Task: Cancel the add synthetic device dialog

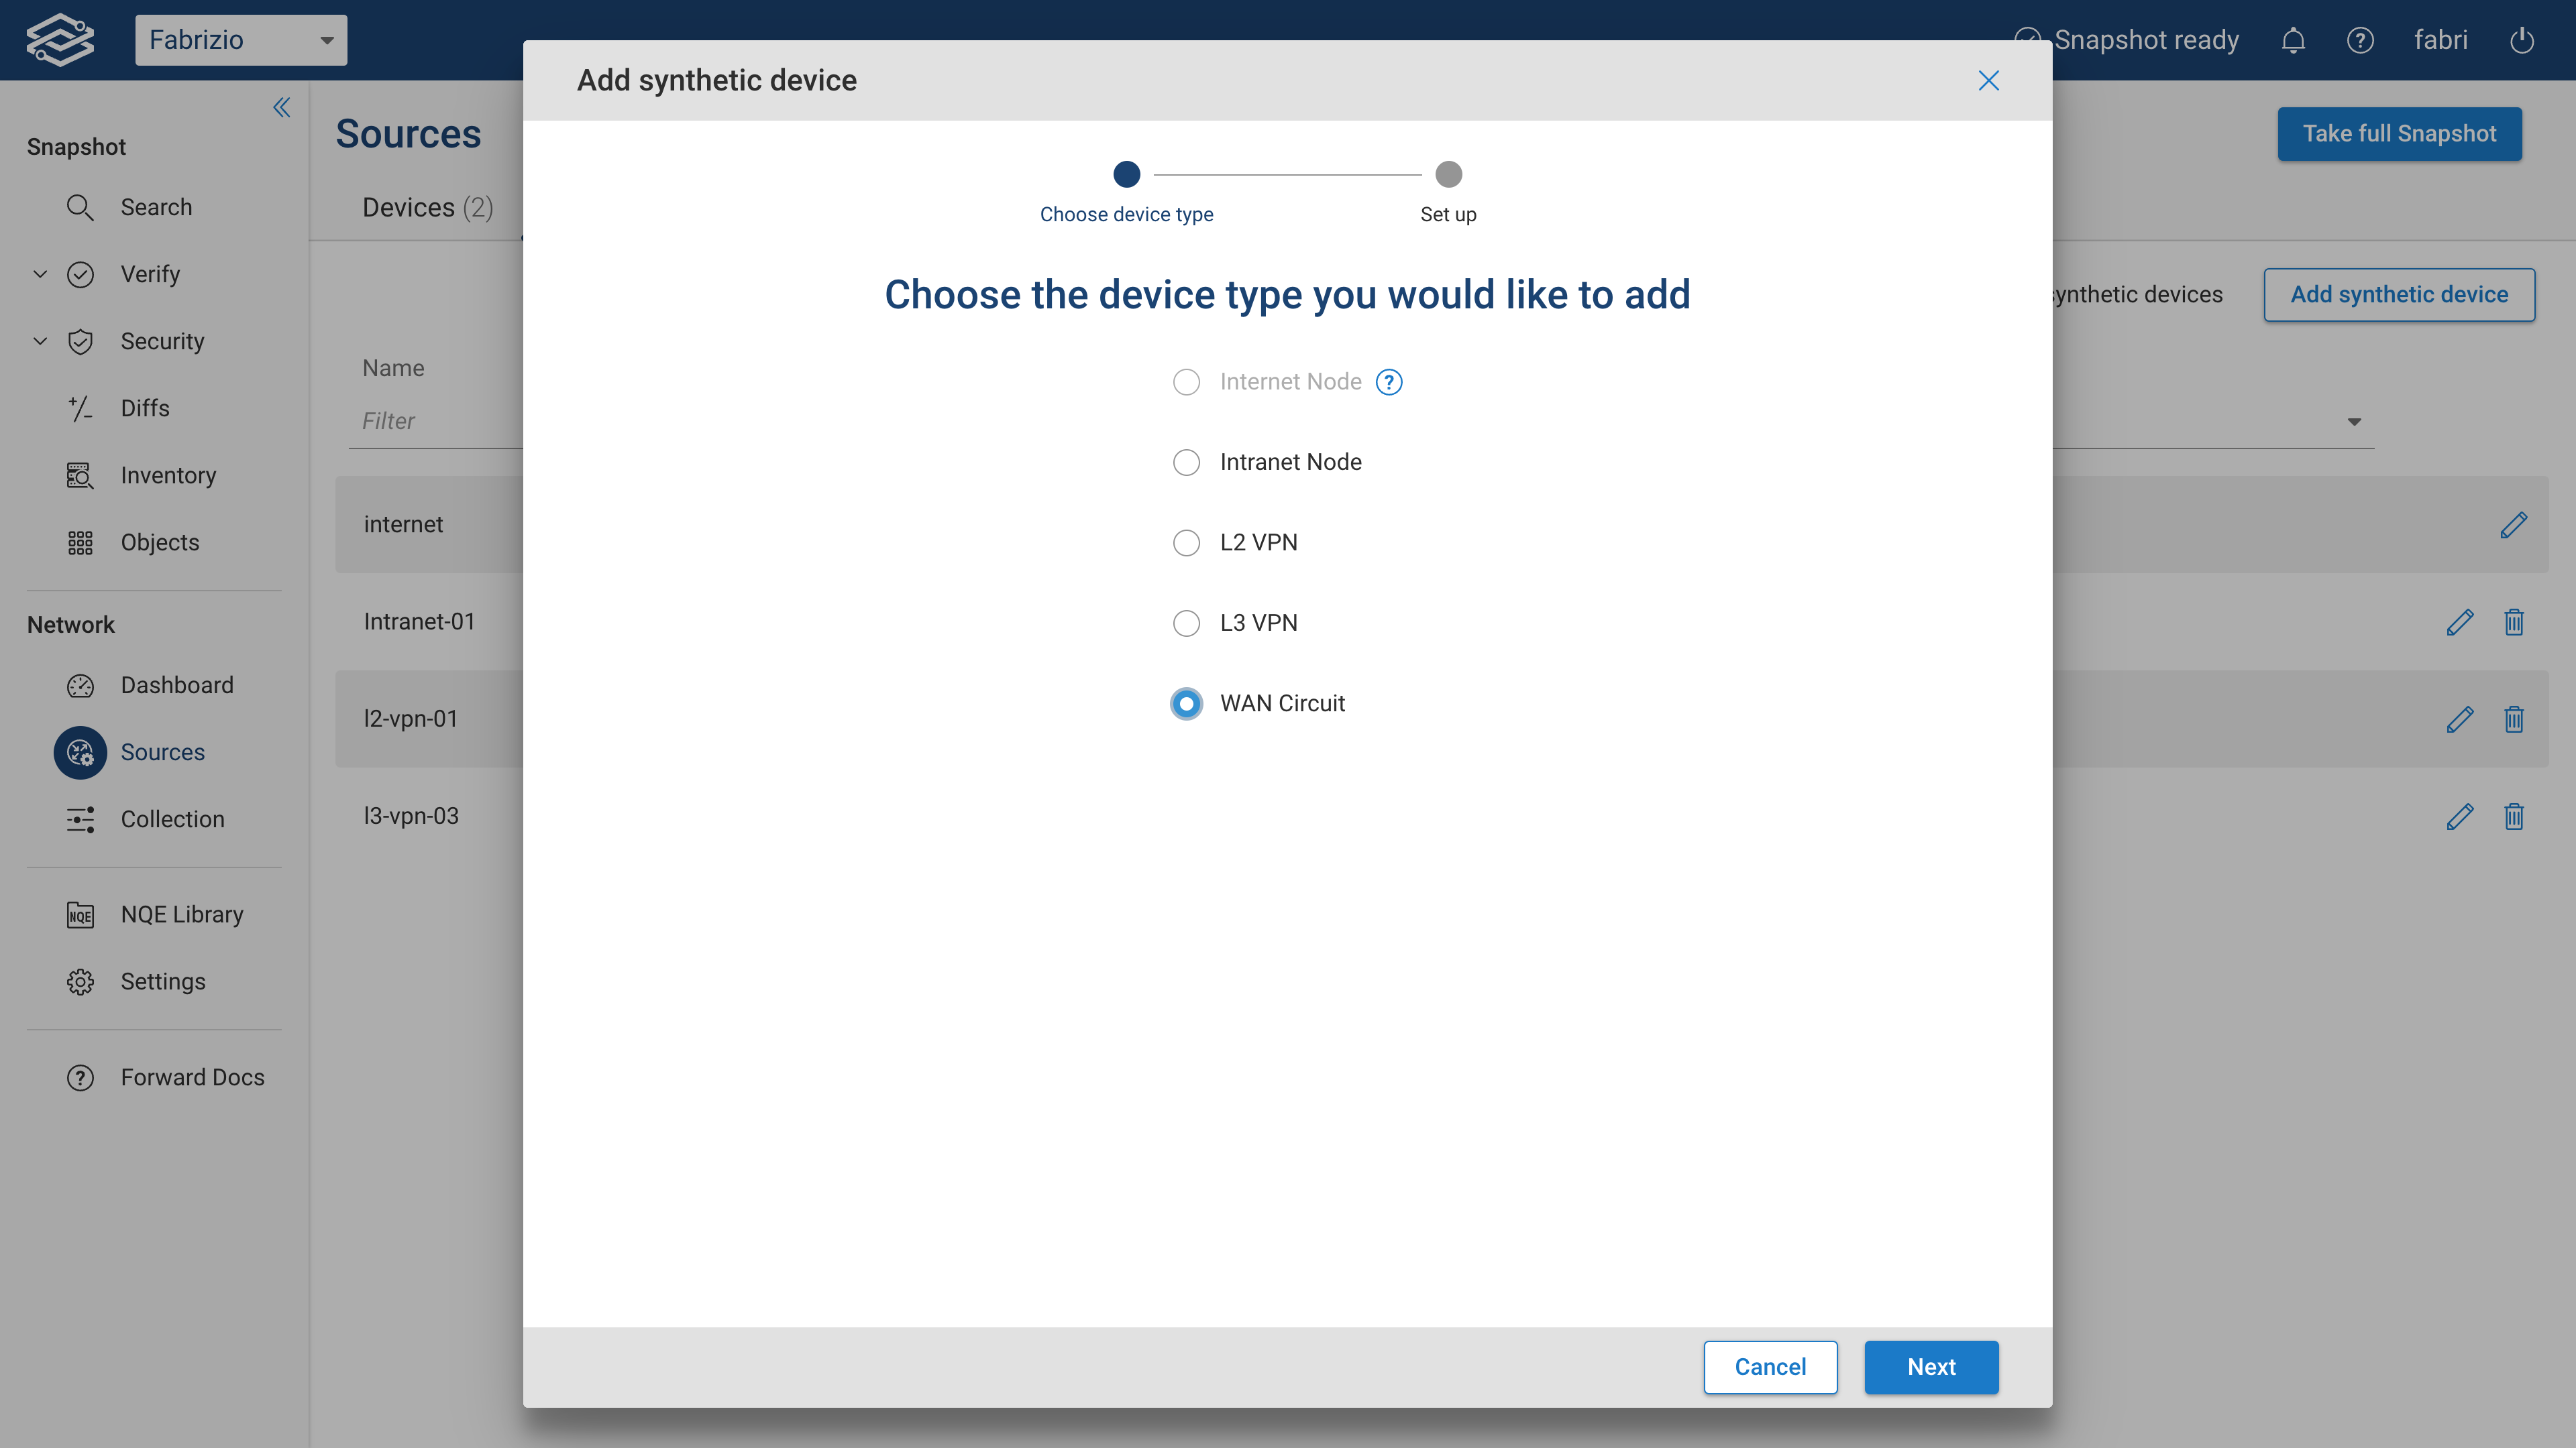Action: tap(1769, 1366)
